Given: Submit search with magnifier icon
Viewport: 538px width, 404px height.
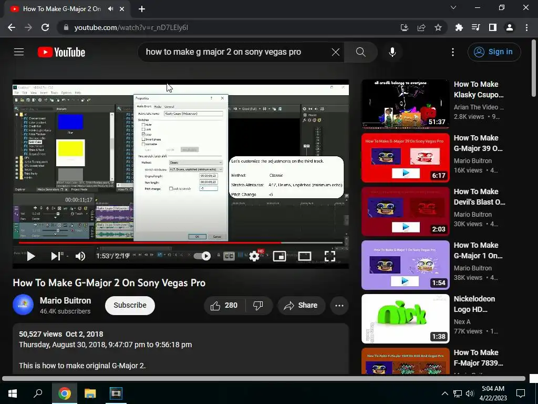Looking at the screenshot, I should 360,52.
